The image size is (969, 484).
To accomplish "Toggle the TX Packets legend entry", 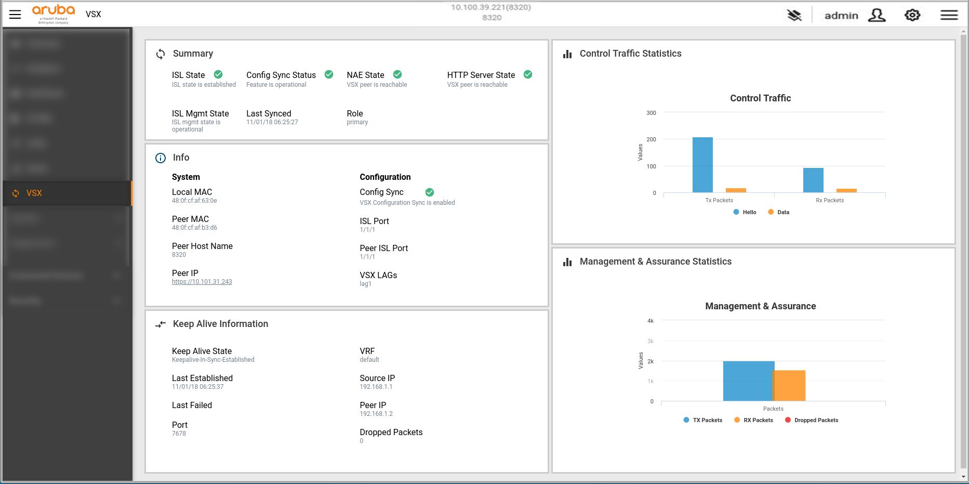I will pos(702,420).
